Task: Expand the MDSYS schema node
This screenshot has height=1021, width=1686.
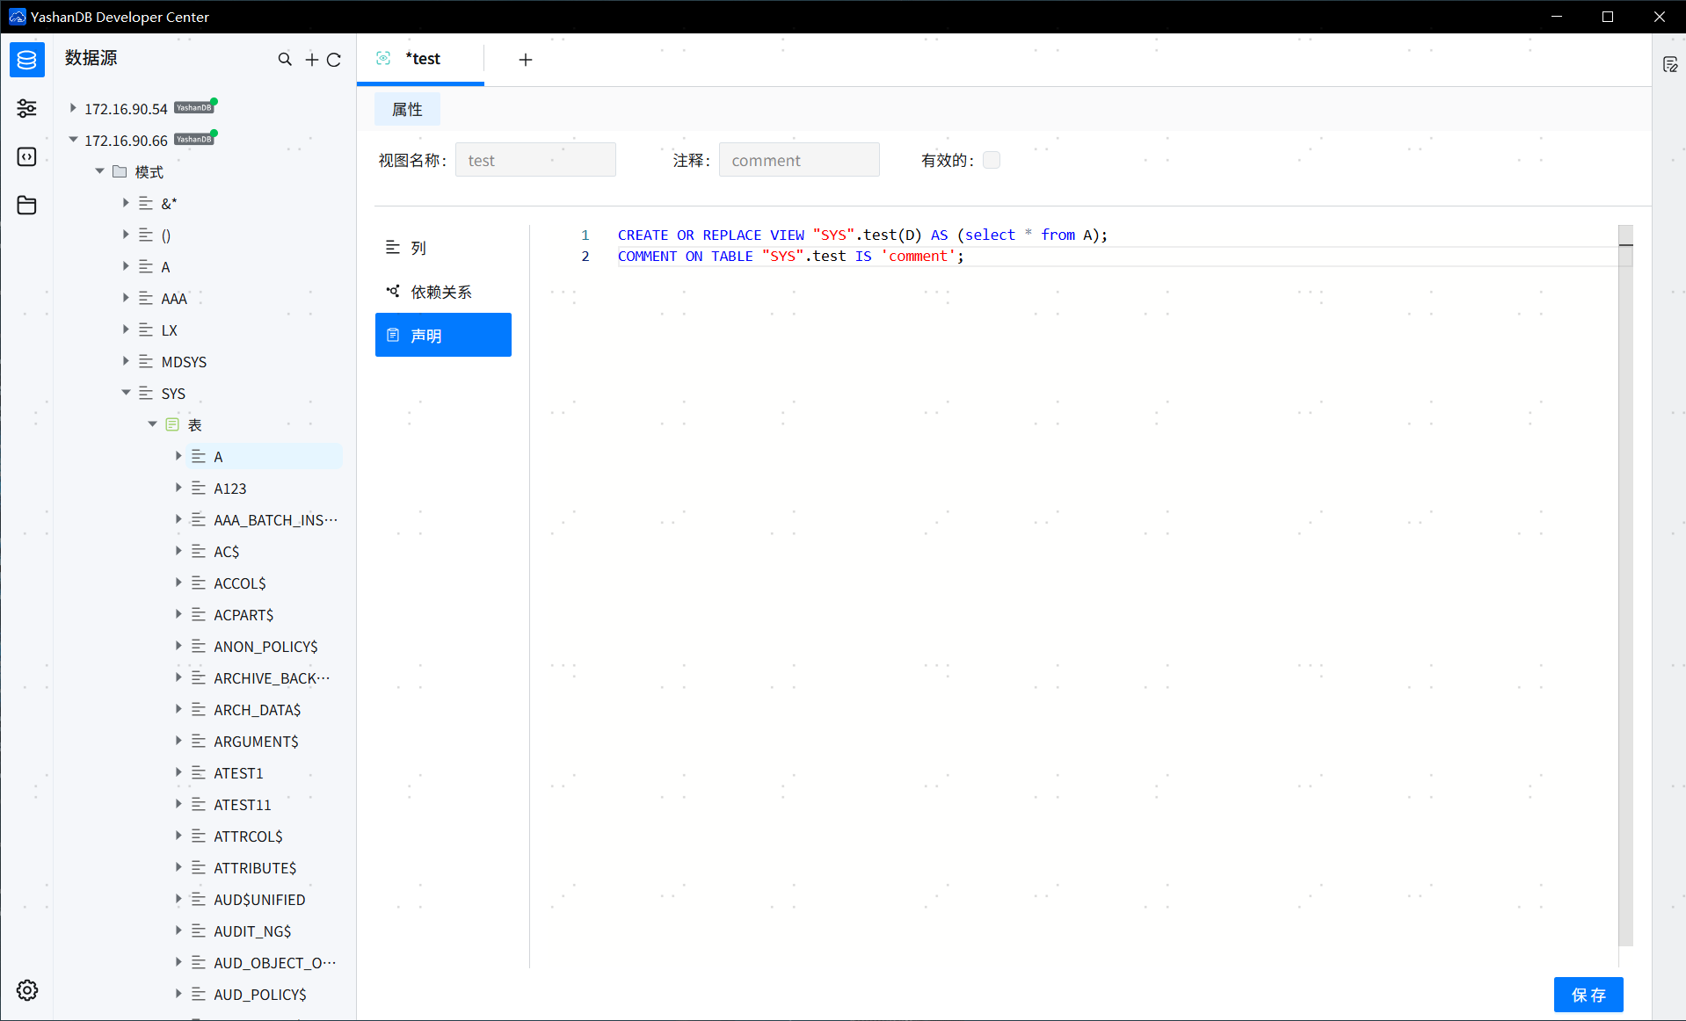Action: [126, 361]
